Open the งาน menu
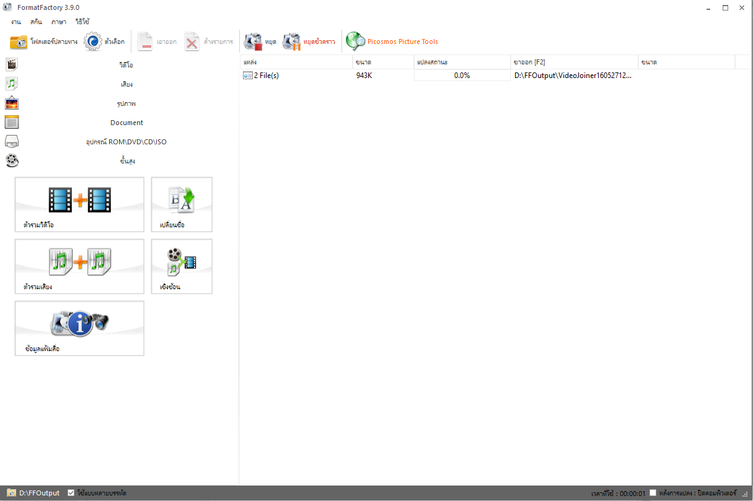753x501 pixels. [x=15, y=22]
